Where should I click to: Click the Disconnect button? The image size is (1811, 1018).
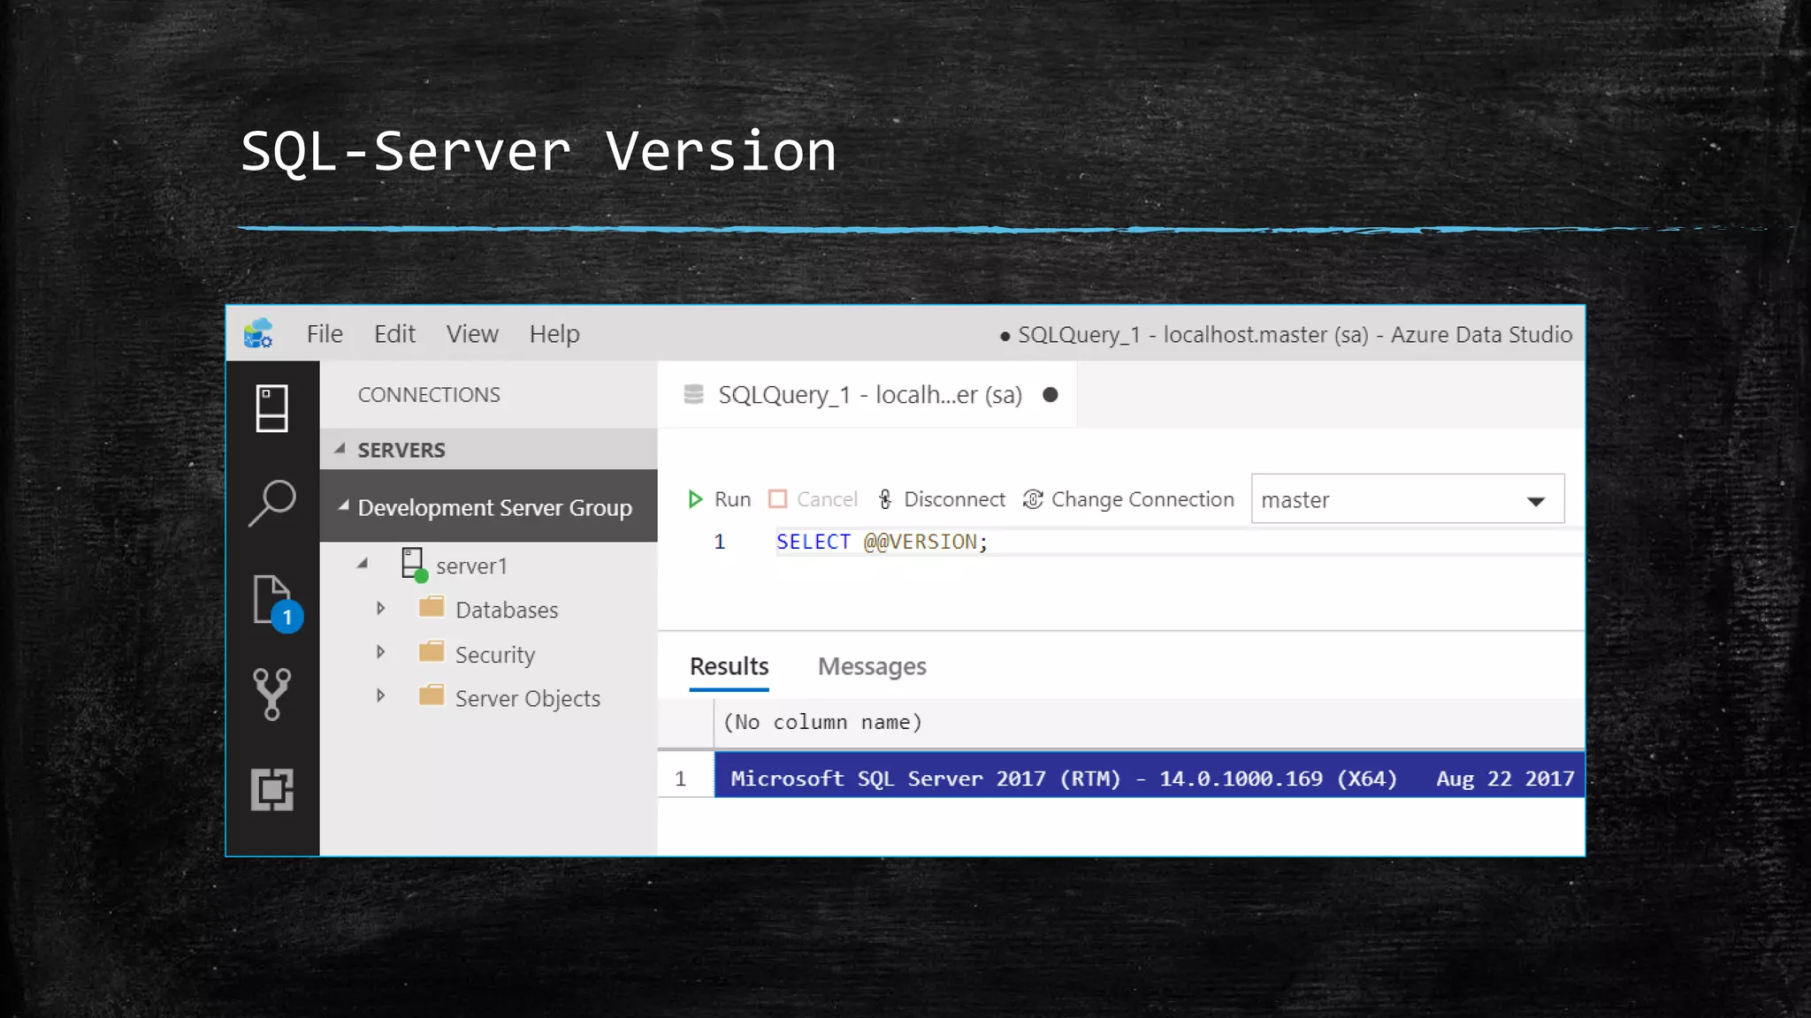click(x=941, y=499)
